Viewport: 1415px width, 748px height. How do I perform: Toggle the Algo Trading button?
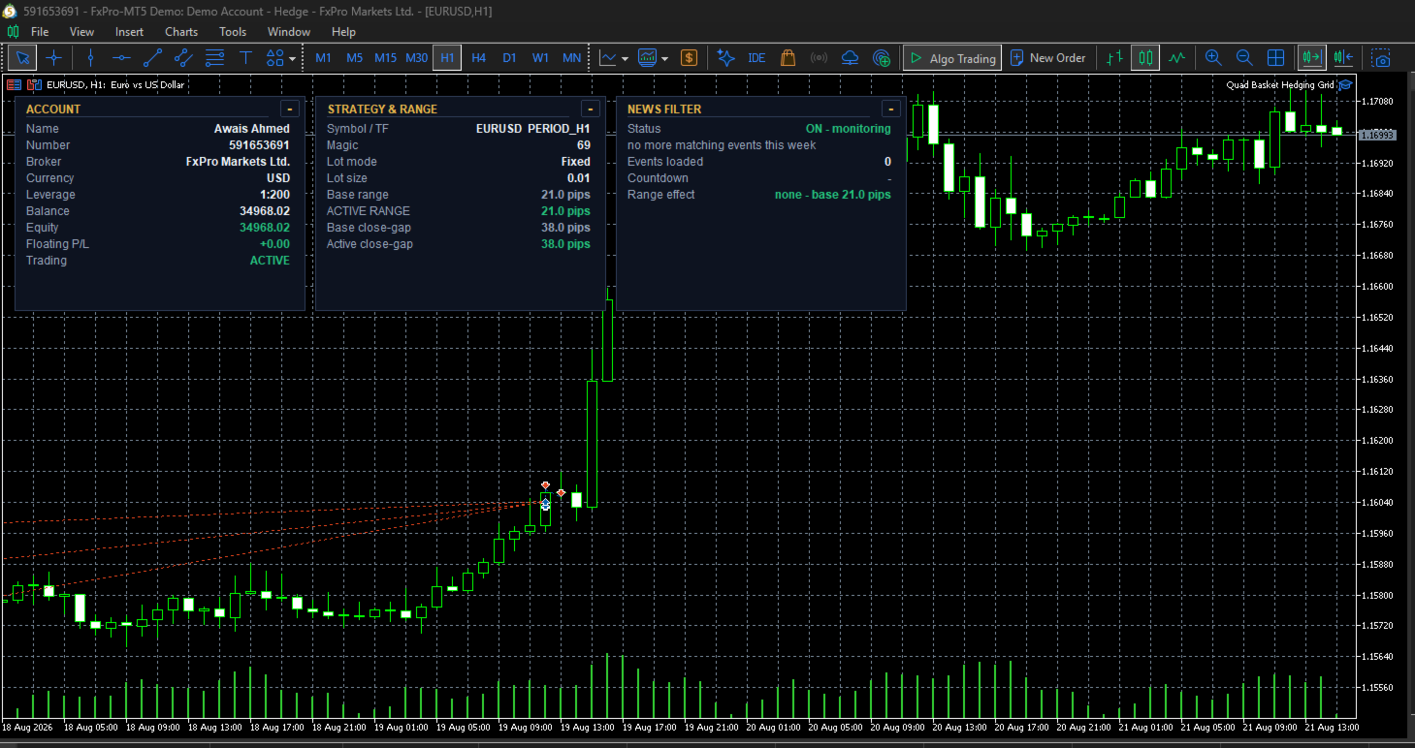tap(951, 58)
